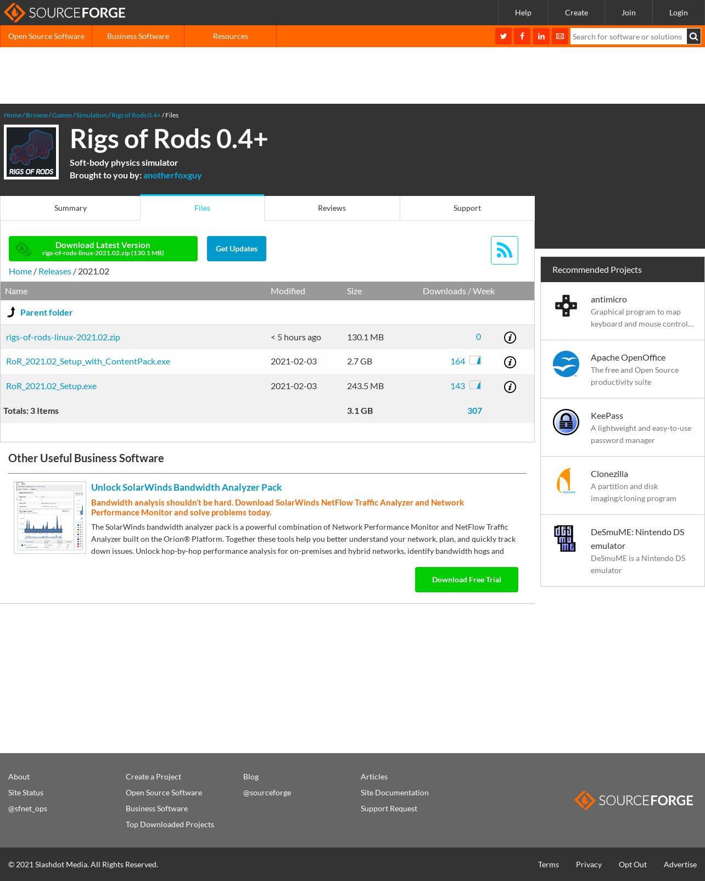Open the Help menu
This screenshot has height=881, width=705.
tap(523, 13)
